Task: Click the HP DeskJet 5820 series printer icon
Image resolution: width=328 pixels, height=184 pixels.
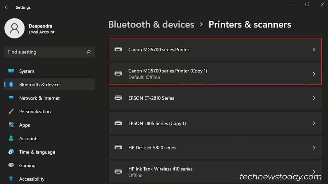Action: [x=118, y=147]
